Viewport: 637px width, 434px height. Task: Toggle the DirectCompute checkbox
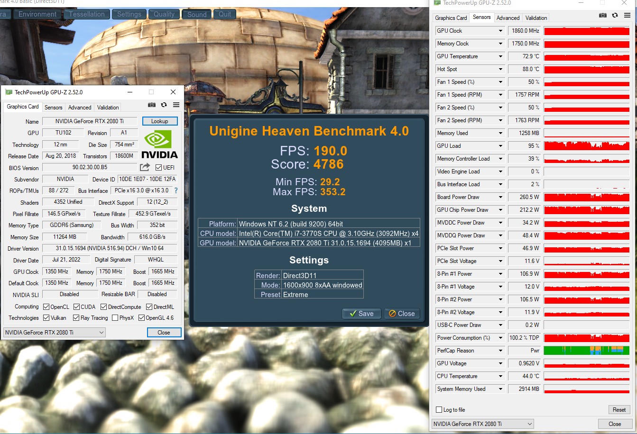pyautogui.click(x=104, y=307)
